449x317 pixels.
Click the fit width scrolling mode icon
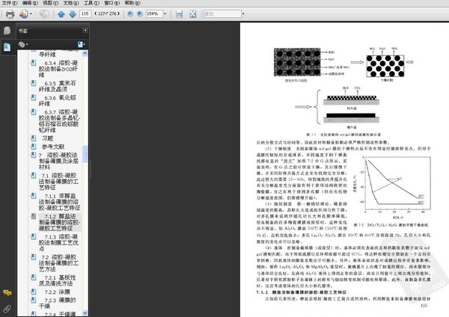180,13
